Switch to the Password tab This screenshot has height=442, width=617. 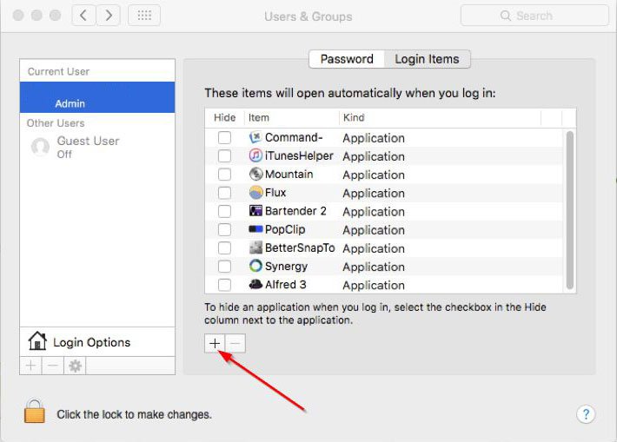pos(347,59)
